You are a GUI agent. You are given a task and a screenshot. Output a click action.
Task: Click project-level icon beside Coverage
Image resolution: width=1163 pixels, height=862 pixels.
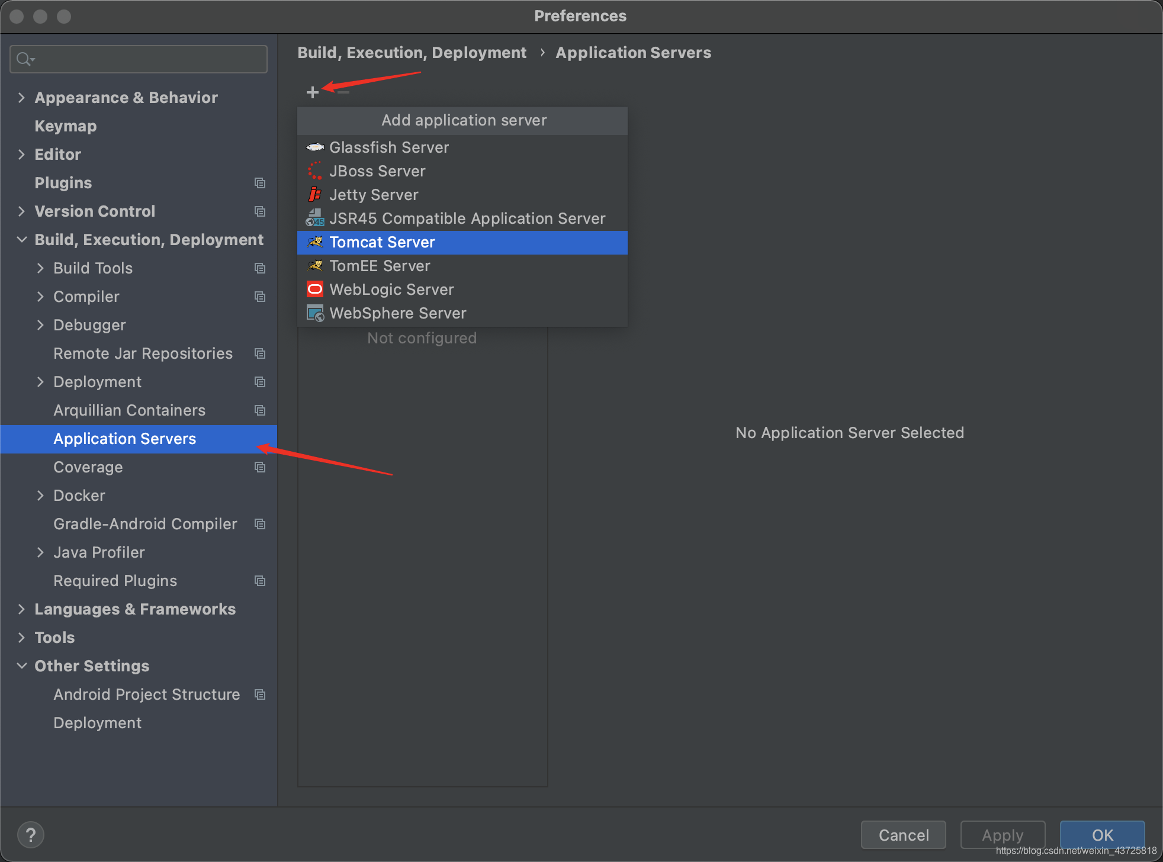[260, 467]
